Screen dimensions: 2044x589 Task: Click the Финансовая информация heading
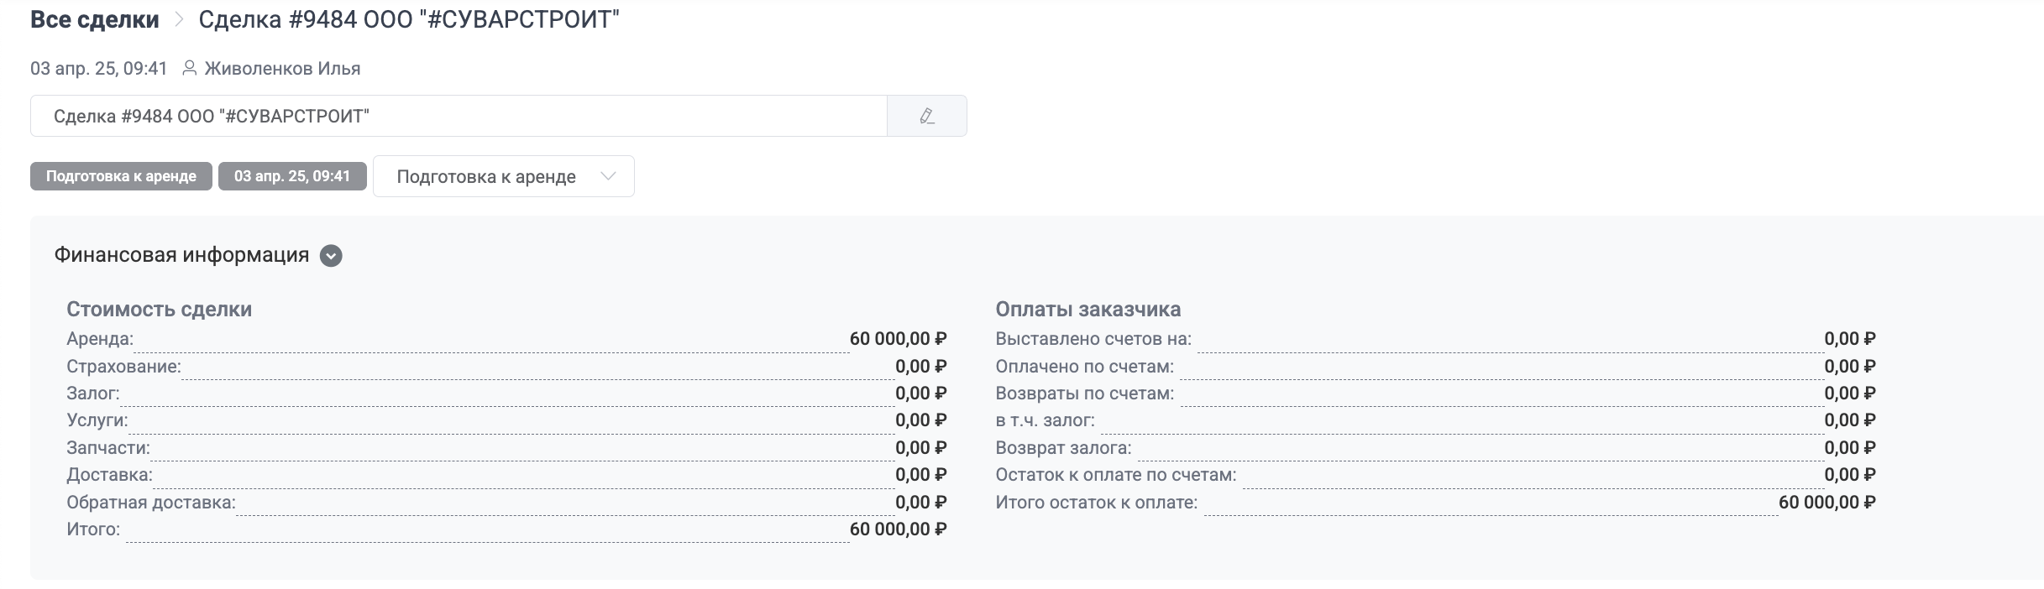coord(181,255)
